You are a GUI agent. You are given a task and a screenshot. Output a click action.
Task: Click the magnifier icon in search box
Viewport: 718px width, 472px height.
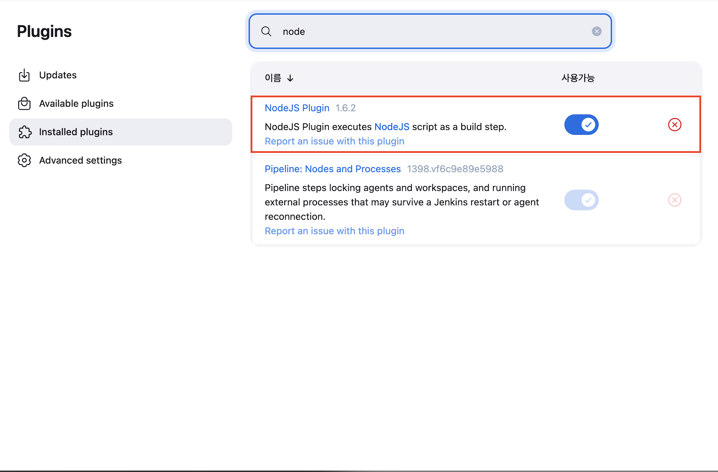(266, 31)
